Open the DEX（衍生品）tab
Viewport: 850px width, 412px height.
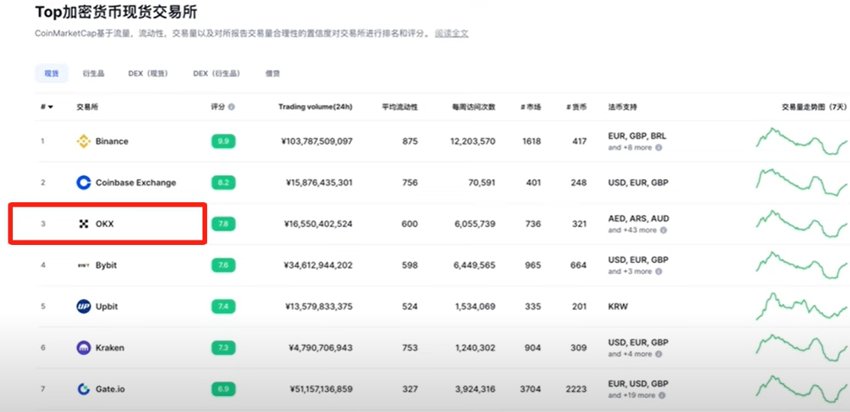click(217, 73)
